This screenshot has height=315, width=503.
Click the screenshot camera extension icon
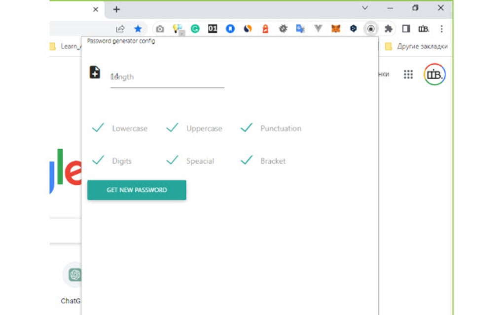[x=160, y=29]
